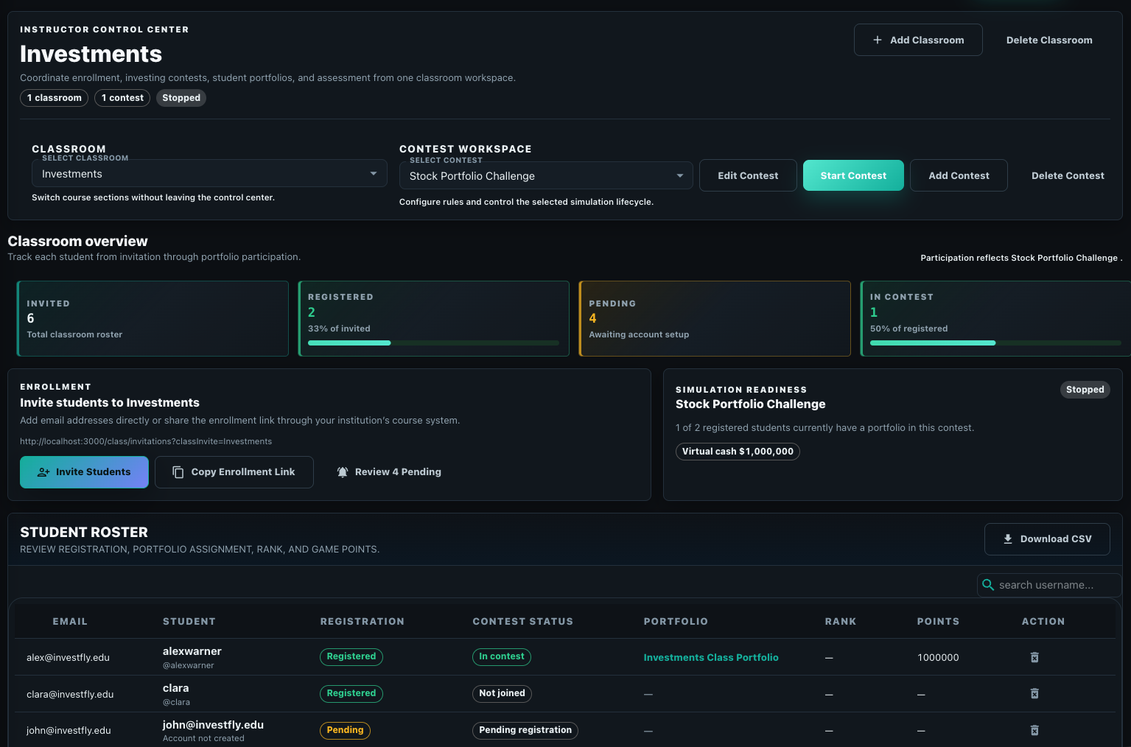Click the Not joined status badge

tap(502, 693)
